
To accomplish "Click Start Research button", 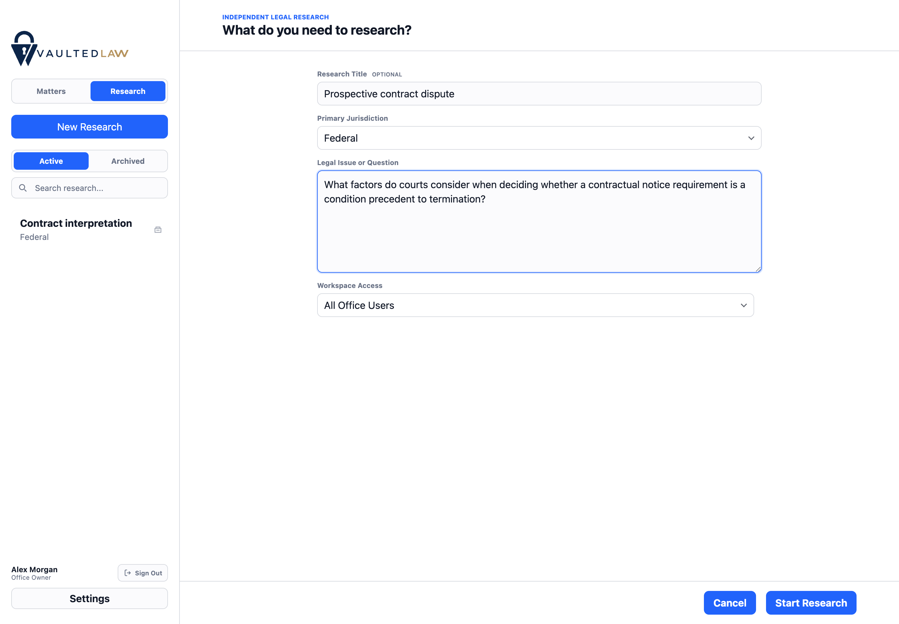I will (x=811, y=602).
